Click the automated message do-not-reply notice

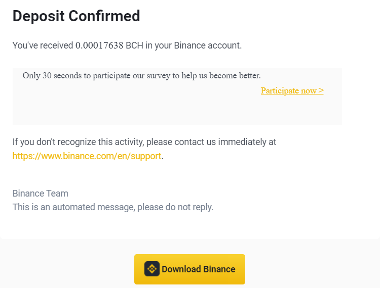112,207
